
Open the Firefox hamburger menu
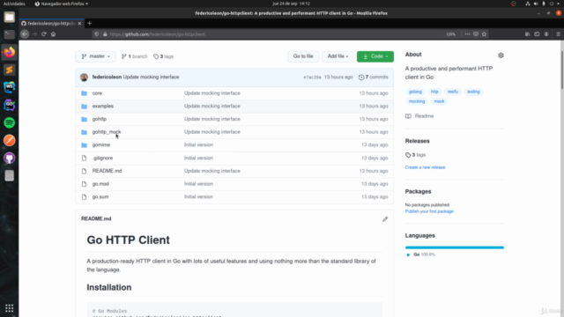tap(558, 34)
